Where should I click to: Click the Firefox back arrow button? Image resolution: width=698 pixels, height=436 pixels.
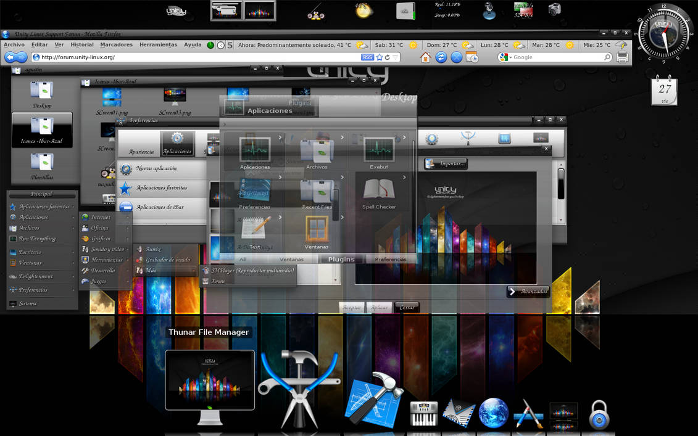(10, 57)
